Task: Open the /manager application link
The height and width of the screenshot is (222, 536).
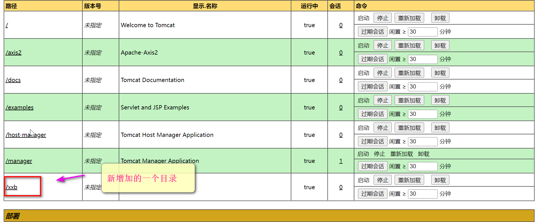Action: tap(19, 161)
